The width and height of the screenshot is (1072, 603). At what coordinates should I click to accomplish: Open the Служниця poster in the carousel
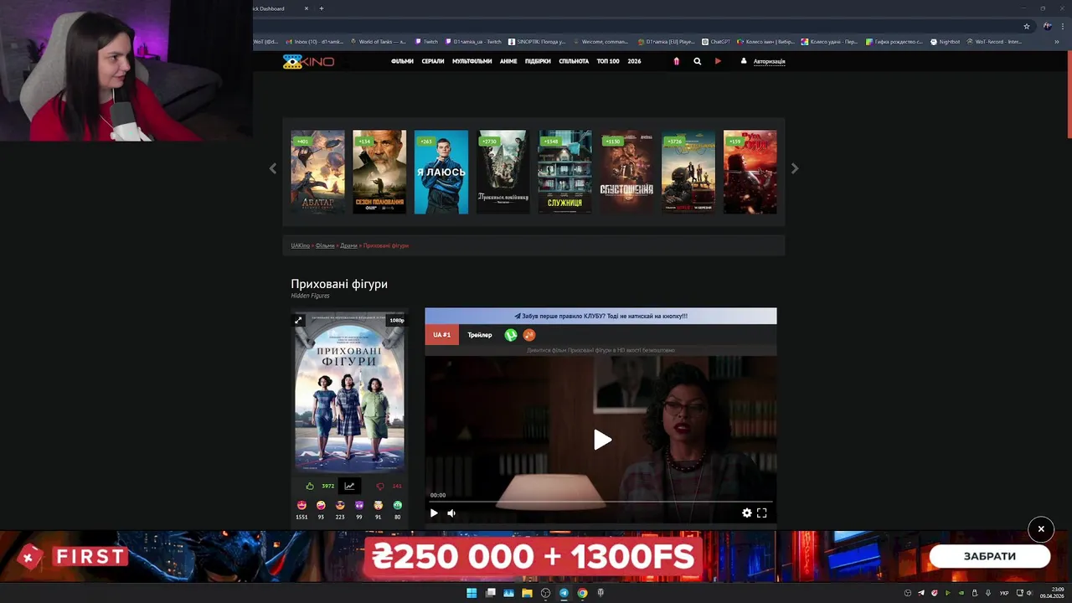(564, 172)
